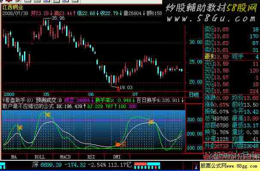Open the 股票公式网 www.88gg.com link
Viewport: 260px width, 171px height.
point(230,165)
